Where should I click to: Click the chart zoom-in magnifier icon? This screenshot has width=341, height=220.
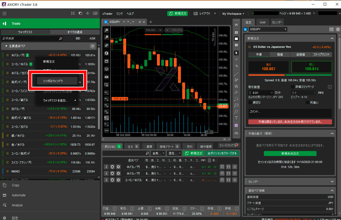click(x=107, y=30)
